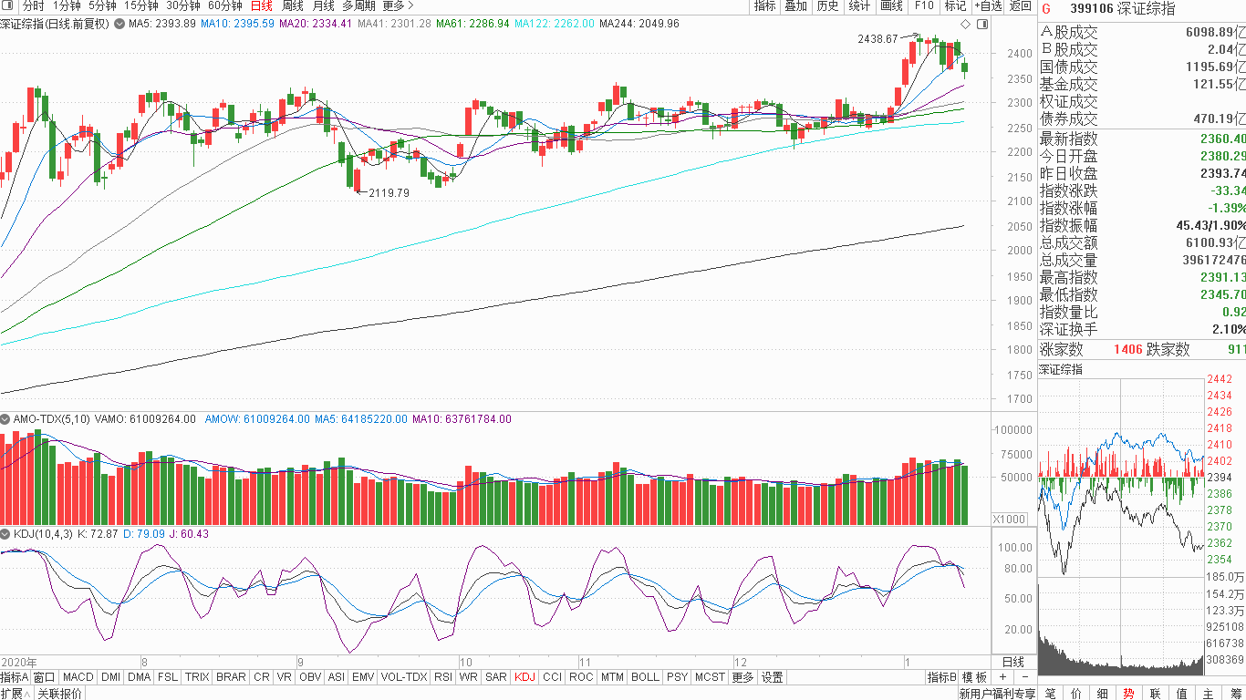Viewport: 1246px width, 700px height.
Task: Select the KDJ indicator tab
Action: (x=524, y=677)
